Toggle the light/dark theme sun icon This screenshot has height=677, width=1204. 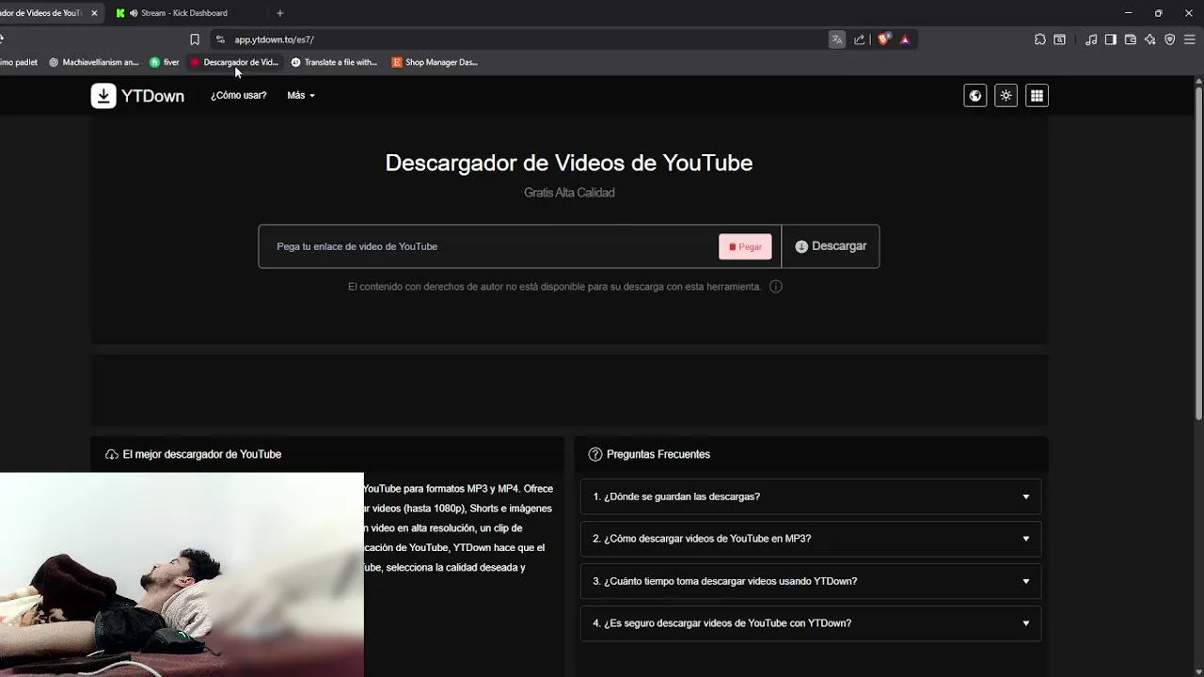(x=1006, y=96)
